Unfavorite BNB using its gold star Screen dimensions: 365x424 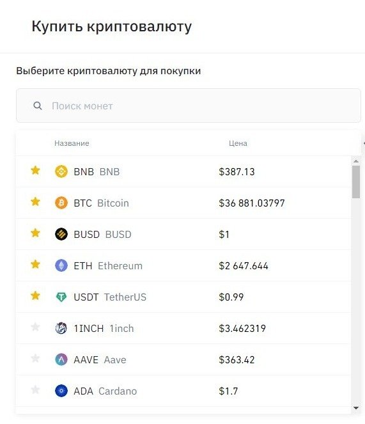click(35, 170)
